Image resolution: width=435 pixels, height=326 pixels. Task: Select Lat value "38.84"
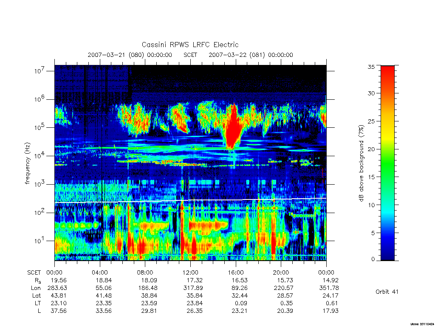pyautogui.click(x=149, y=295)
